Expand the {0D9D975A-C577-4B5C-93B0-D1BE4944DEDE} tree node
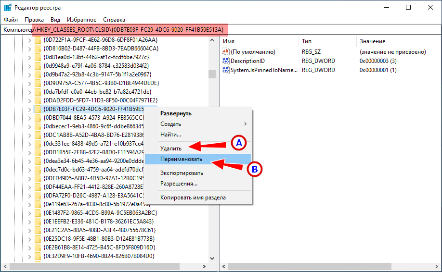This screenshot has height=272, width=442. (x=29, y=83)
